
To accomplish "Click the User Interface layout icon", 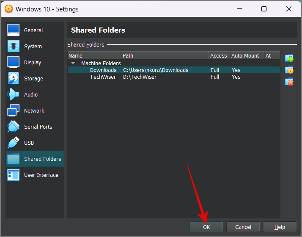I will (x=13, y=175).
